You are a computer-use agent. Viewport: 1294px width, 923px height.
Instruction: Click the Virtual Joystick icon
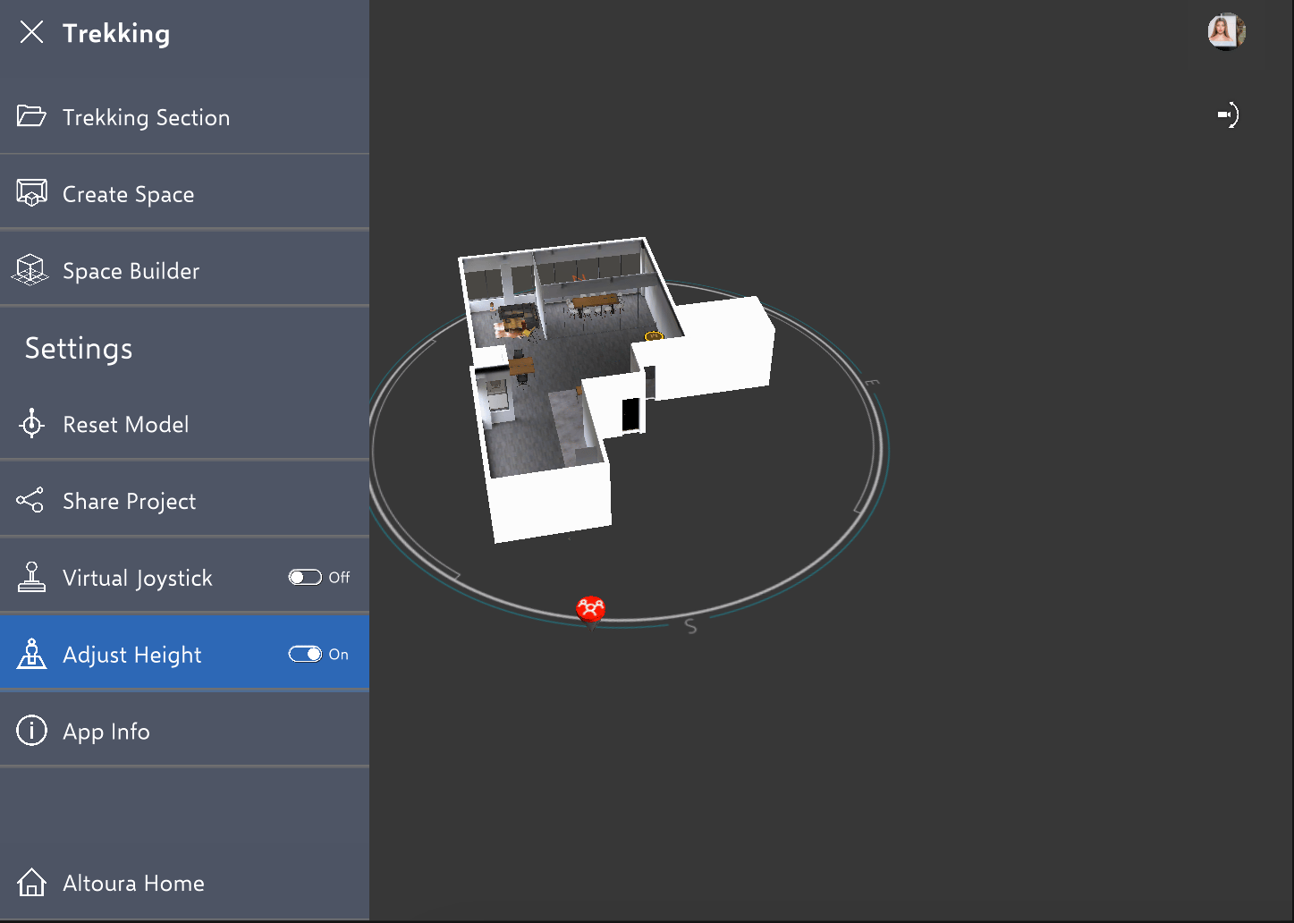pyautogui.click(x=31, y=577)
